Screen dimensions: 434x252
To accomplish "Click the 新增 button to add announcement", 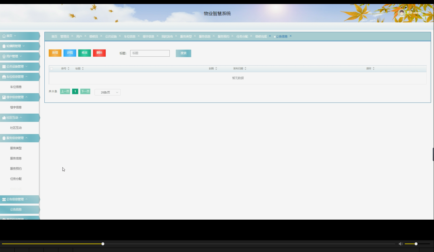I will [x=55, y=53].
